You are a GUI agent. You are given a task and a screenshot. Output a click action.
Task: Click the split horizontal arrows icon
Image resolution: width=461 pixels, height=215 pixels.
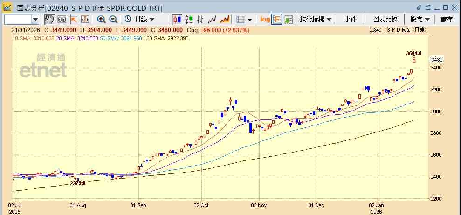tap(85, 20)
